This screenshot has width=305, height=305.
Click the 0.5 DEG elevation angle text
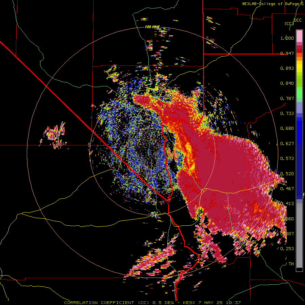coord(164,303)
